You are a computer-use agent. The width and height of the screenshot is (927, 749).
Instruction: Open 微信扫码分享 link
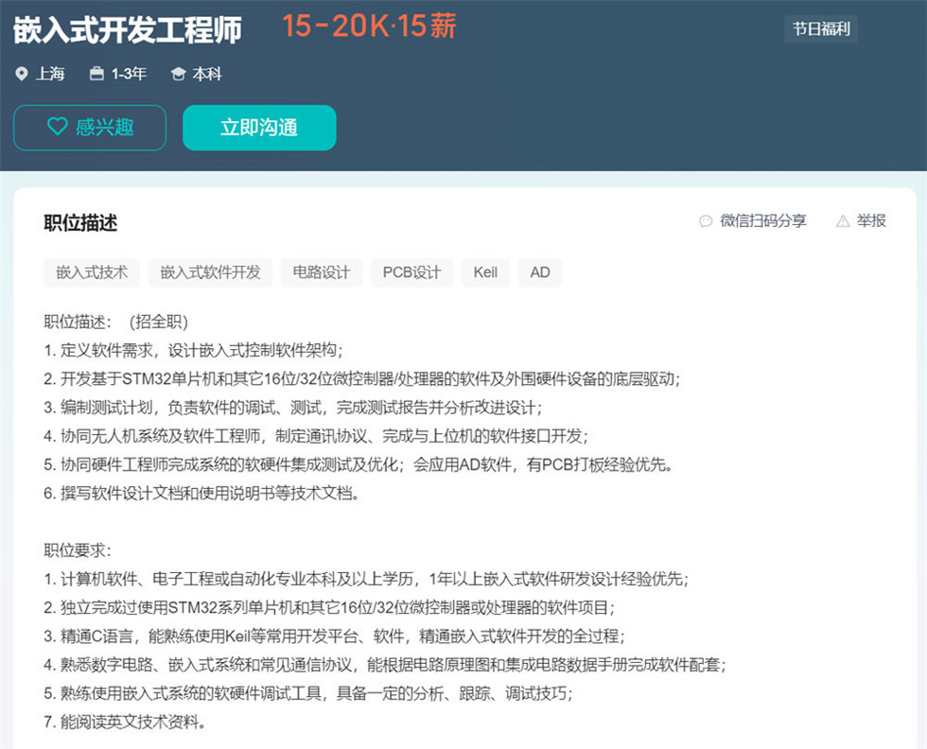(762, 221)
